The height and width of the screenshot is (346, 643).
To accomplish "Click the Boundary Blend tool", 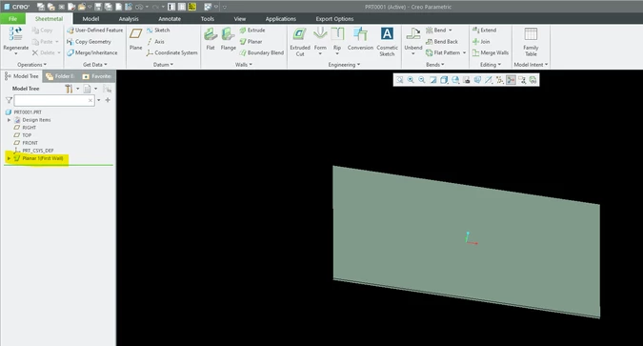I will pos(262,52).
